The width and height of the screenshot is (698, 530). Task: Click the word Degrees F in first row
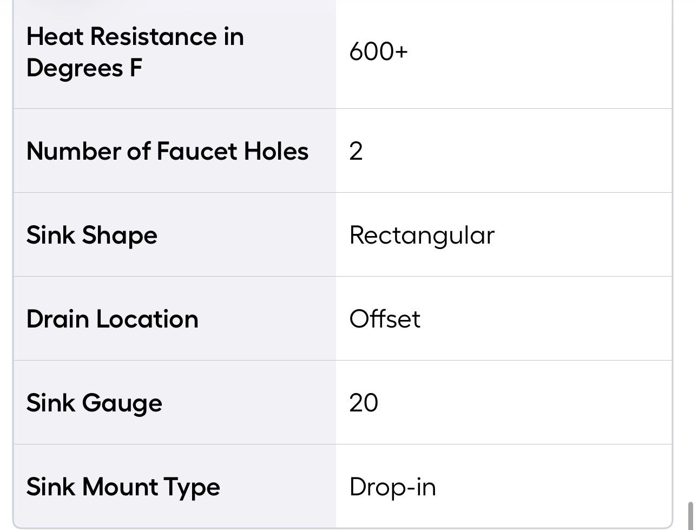[84, 68]
